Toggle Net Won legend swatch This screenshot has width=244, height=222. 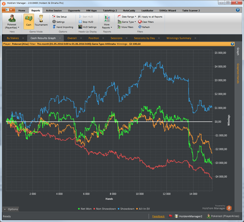(79, 209)
